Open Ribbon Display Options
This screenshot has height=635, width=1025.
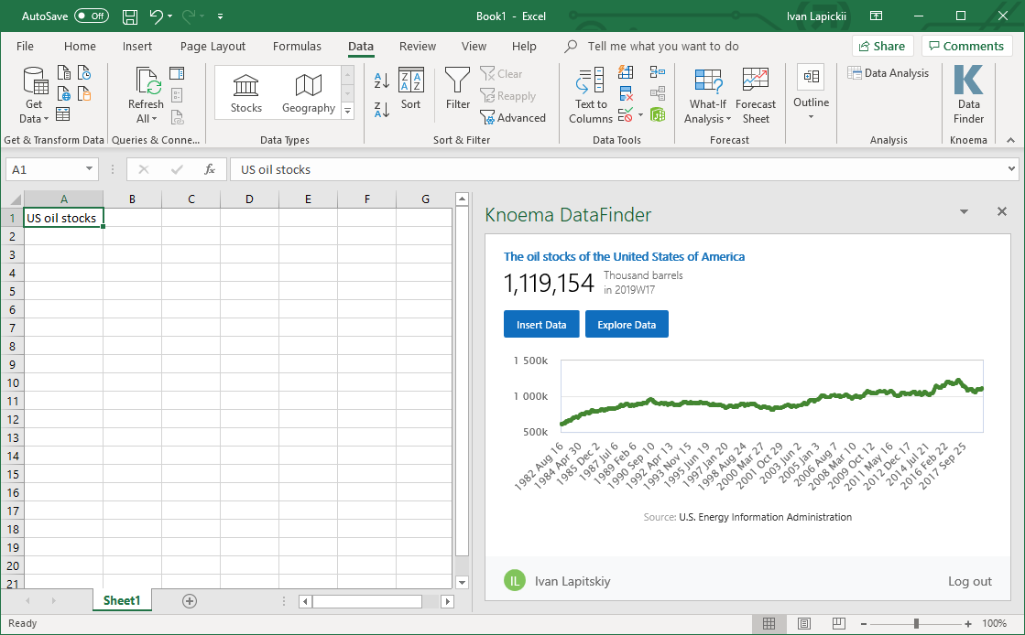876,16
